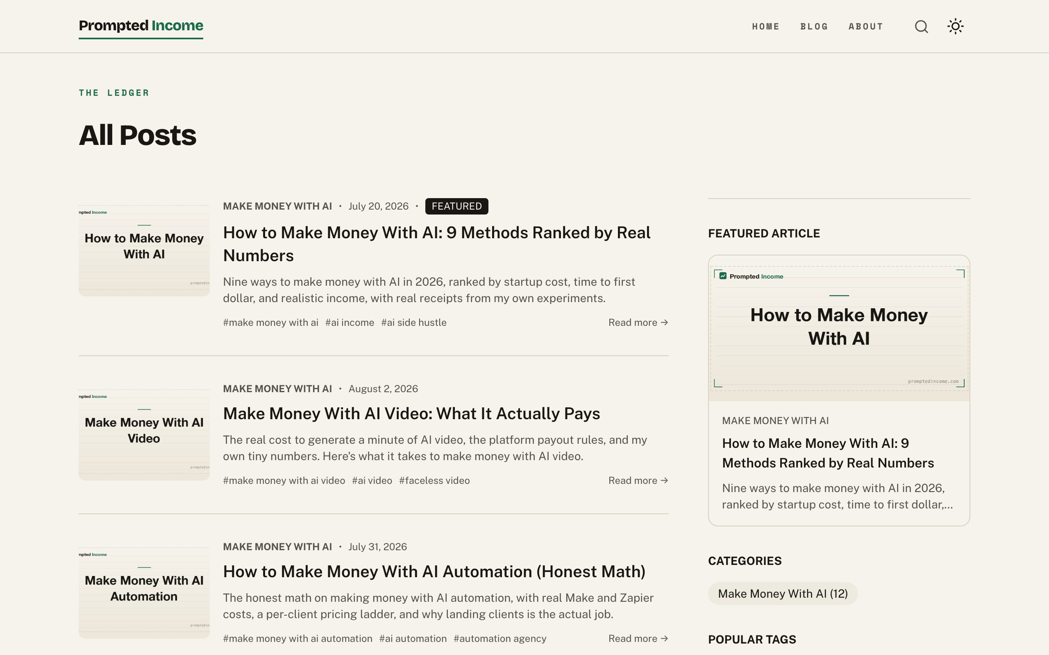The width and height of the screenshot is (1049, 655).
Task: Select the #automation agency tag
Action: tap(500, 639)
